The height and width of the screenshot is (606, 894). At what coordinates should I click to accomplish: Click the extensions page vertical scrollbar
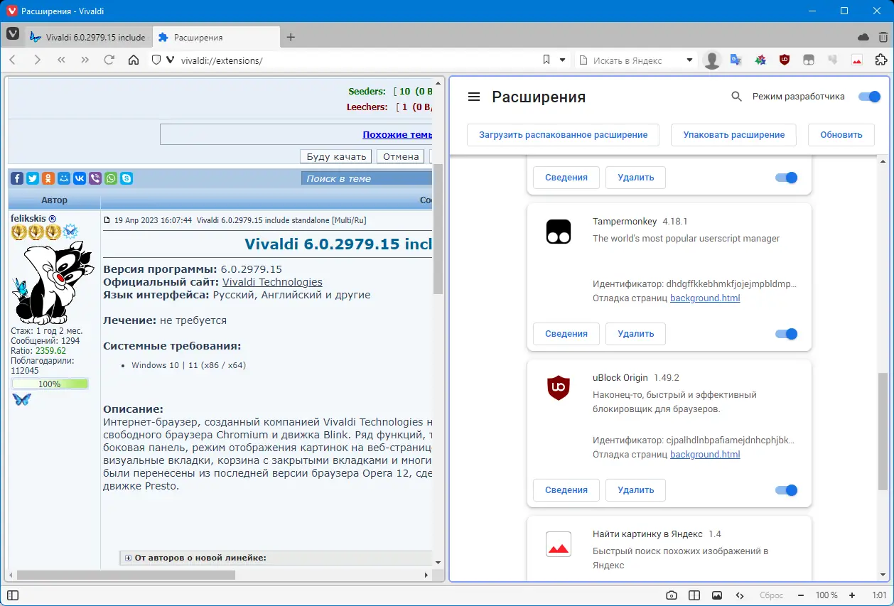pyautogui.click(x=883, y=432)
